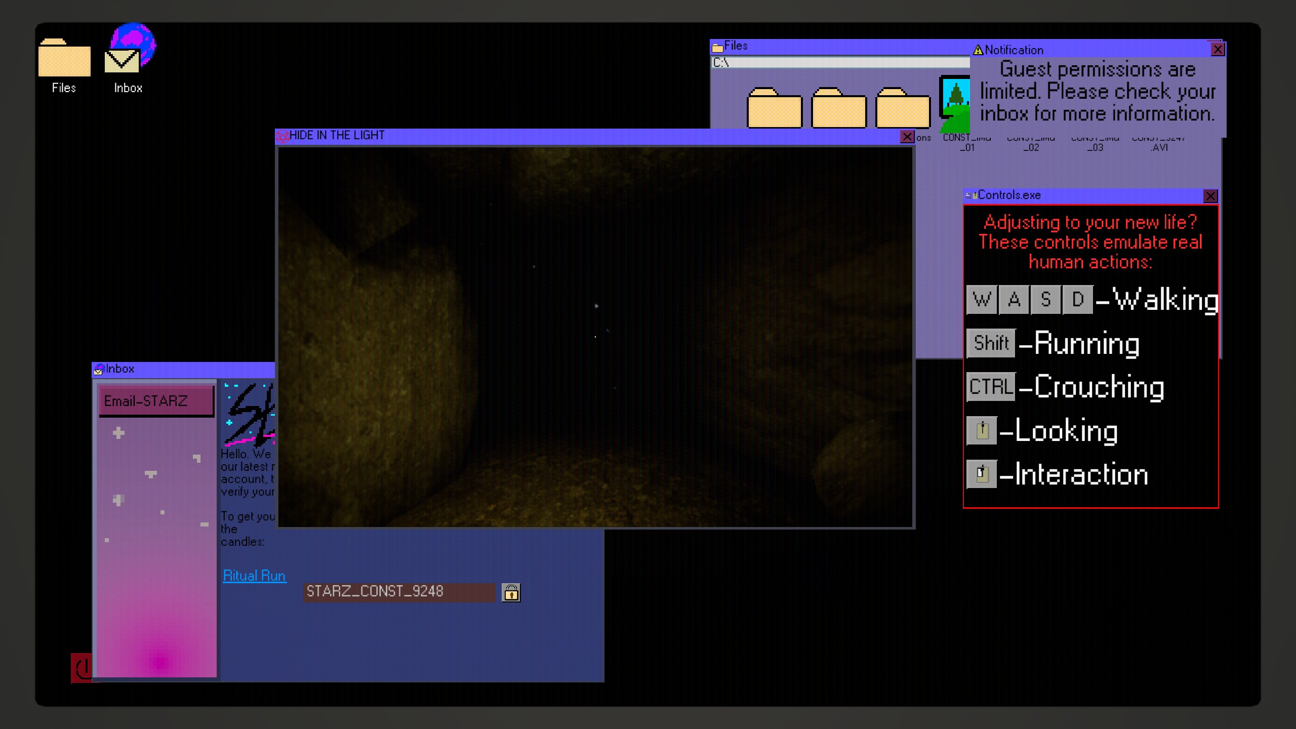The width and height of the screenshot is (1296, 729).
Task: Click the padlock icon beside password field
Action: [x=511, y=592]
